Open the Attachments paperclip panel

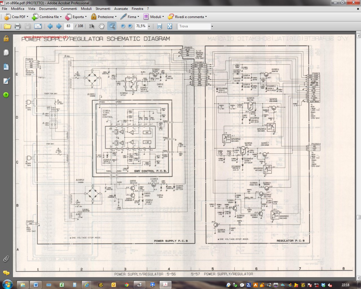(6, 259)
